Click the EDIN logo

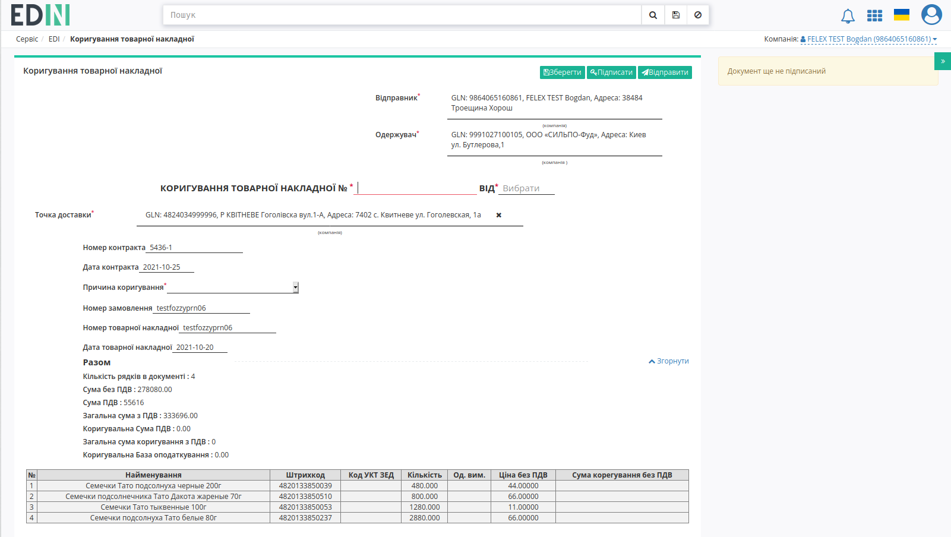click(x=40, y=15)
